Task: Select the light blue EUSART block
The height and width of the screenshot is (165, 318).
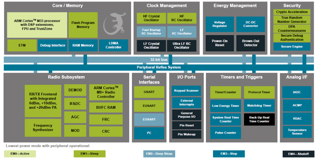Action: [149, 119]
